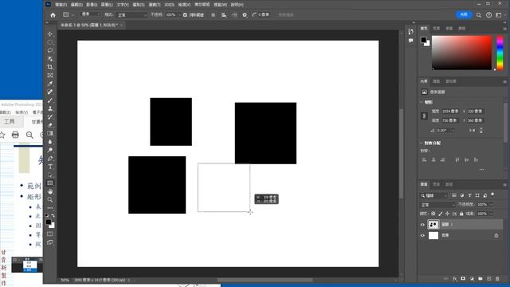Screen dimensions: 510x287
Task: Click the Tools tab in background PDF window
Action: tap(9, 121)
